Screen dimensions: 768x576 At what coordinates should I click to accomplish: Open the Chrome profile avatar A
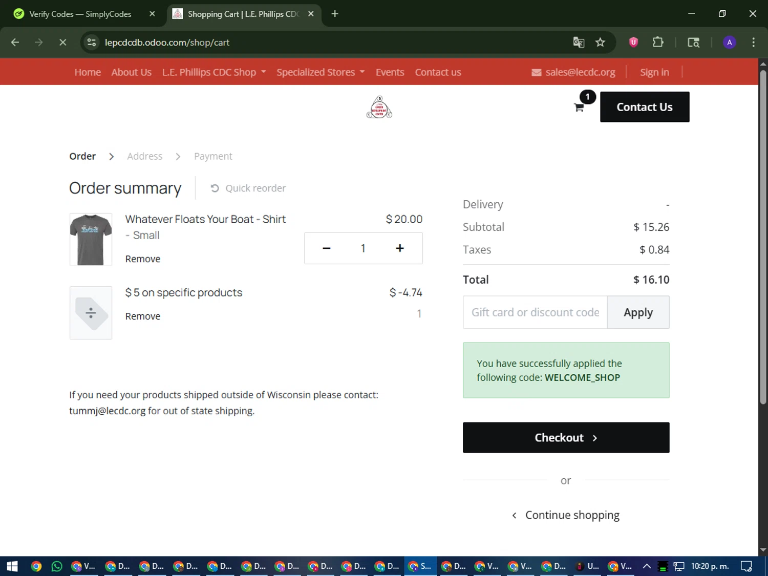point(729,42)
